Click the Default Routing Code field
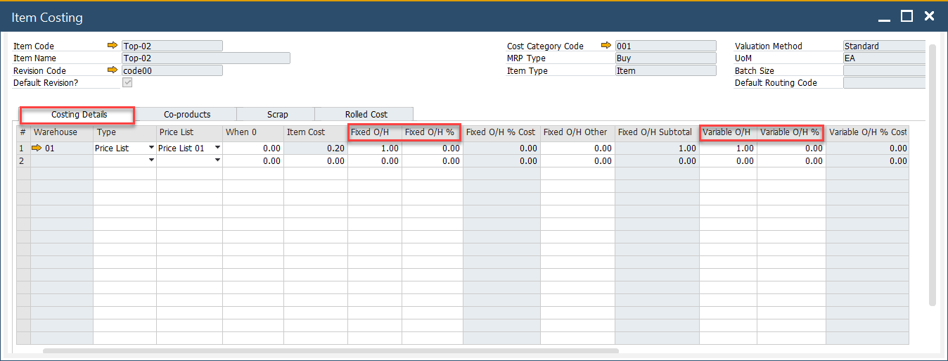This screenshot has height=361, width=948. (884, 82)
